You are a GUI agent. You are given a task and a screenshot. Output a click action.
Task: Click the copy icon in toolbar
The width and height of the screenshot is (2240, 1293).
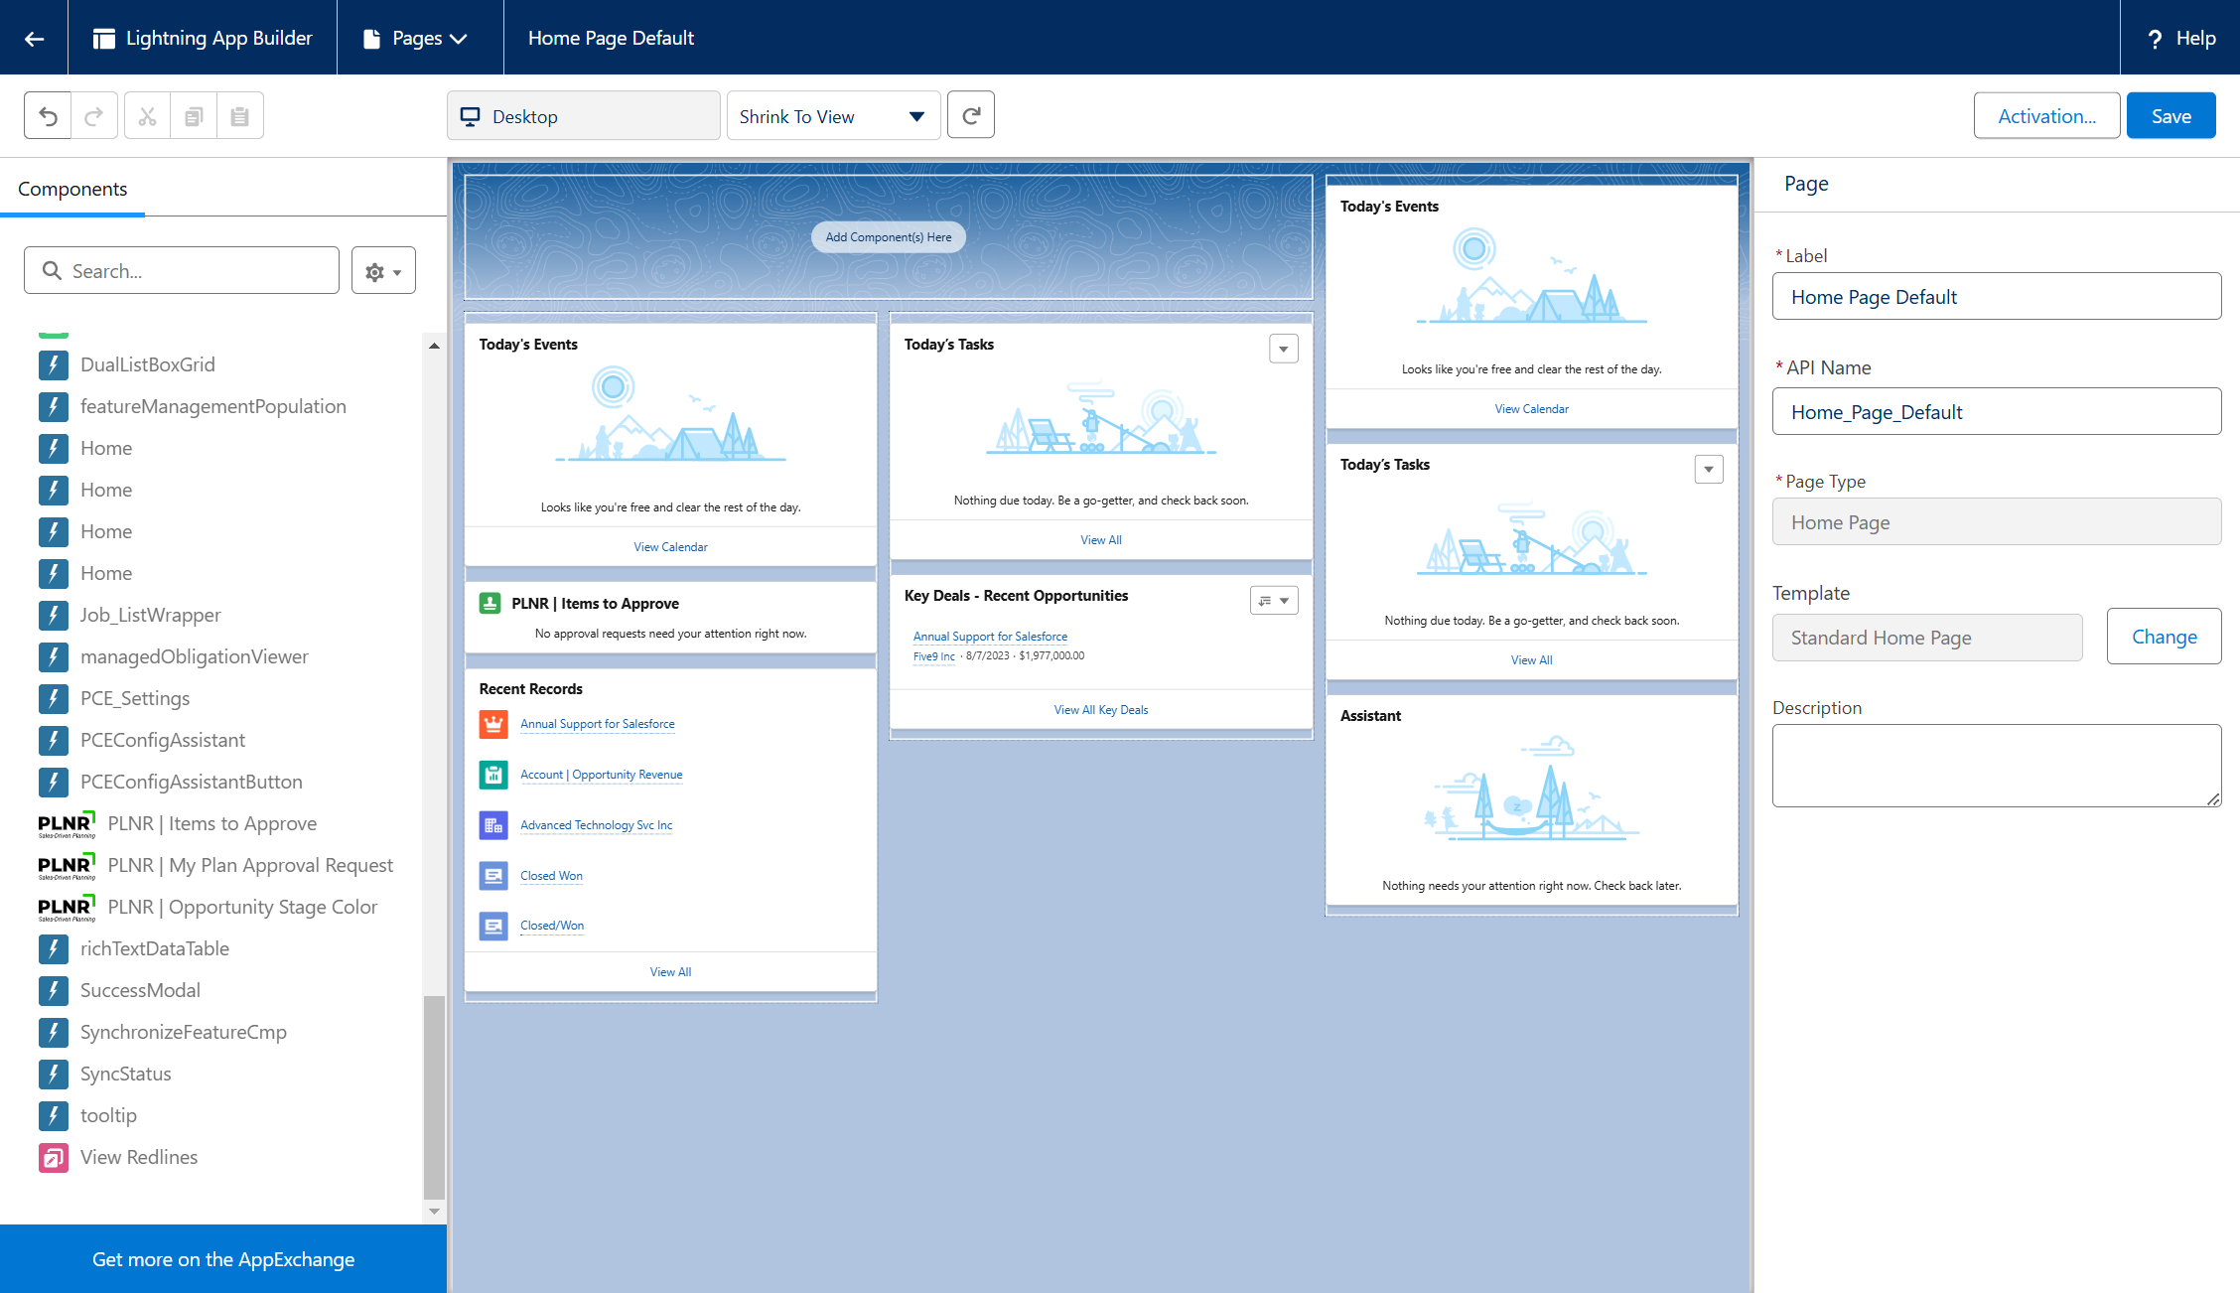(194, 116)
